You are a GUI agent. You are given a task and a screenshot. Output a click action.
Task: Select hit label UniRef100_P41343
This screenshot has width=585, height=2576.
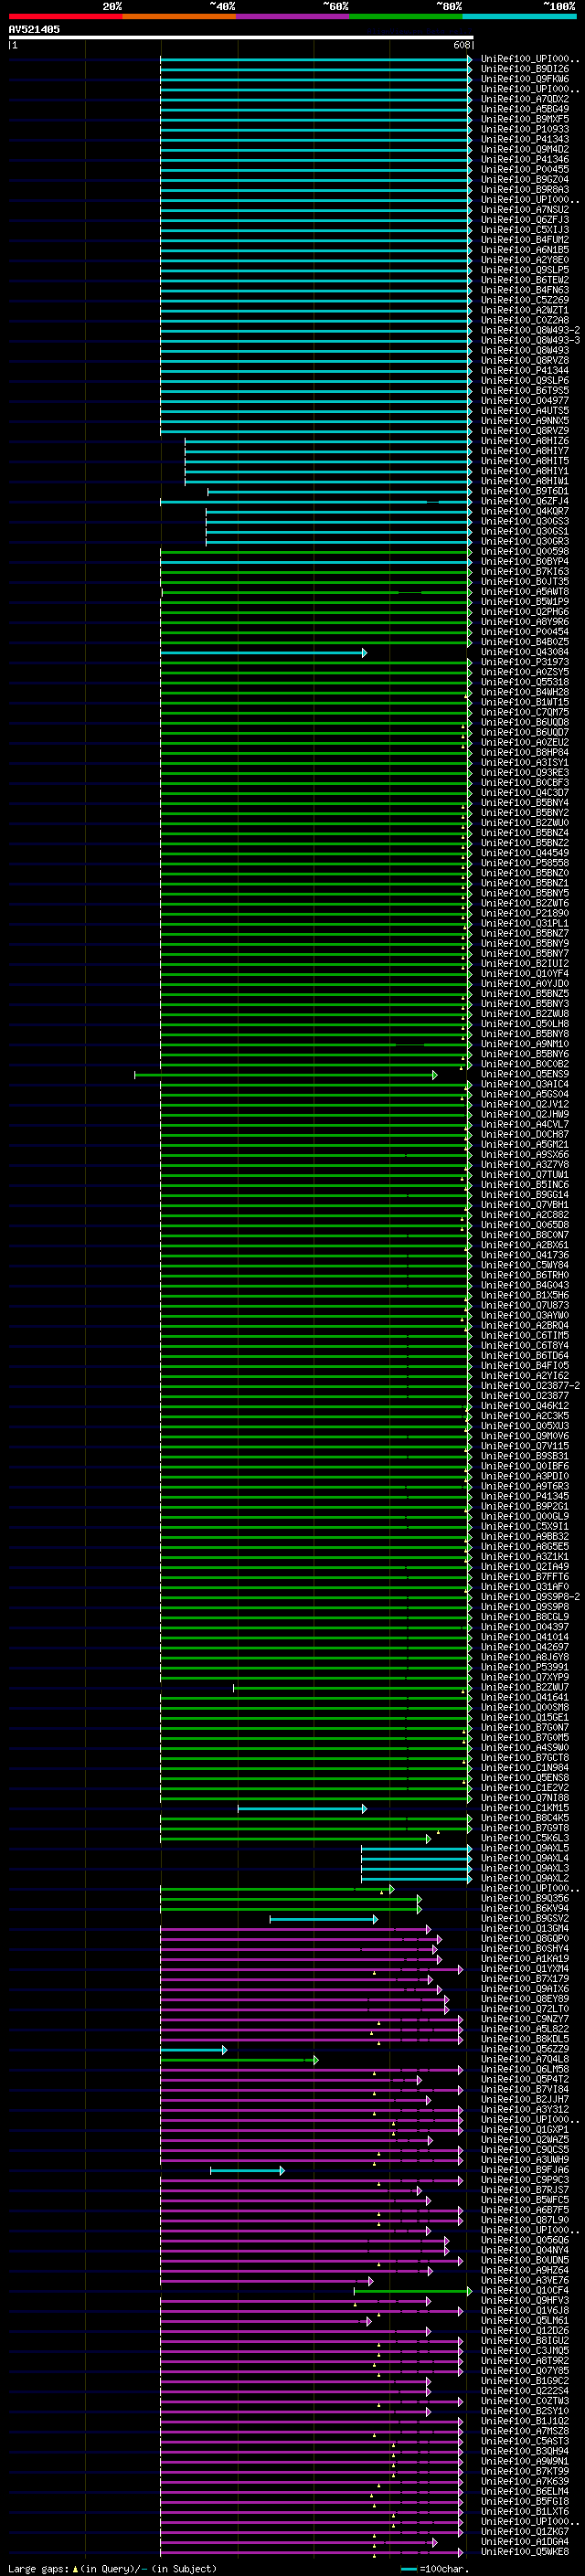[525, 139]
